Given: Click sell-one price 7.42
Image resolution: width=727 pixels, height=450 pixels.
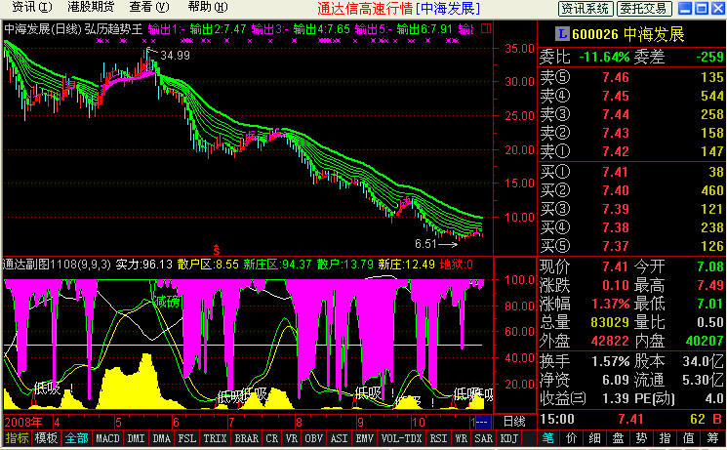Looking at the screenshot, I should coord(615,151).
